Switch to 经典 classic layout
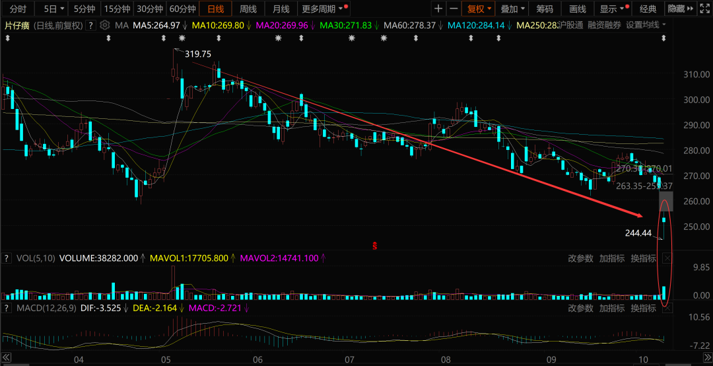The image size is (713, 366). tap(648, 9)
